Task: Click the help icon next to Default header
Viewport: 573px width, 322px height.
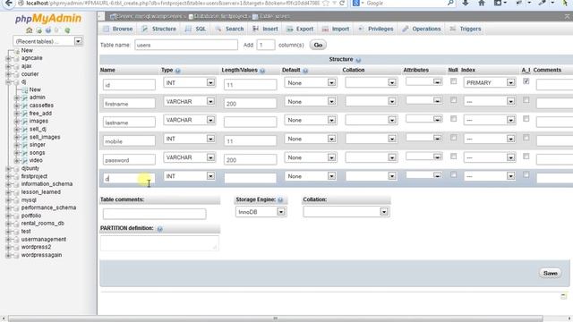Action: (x=305, y=71)
